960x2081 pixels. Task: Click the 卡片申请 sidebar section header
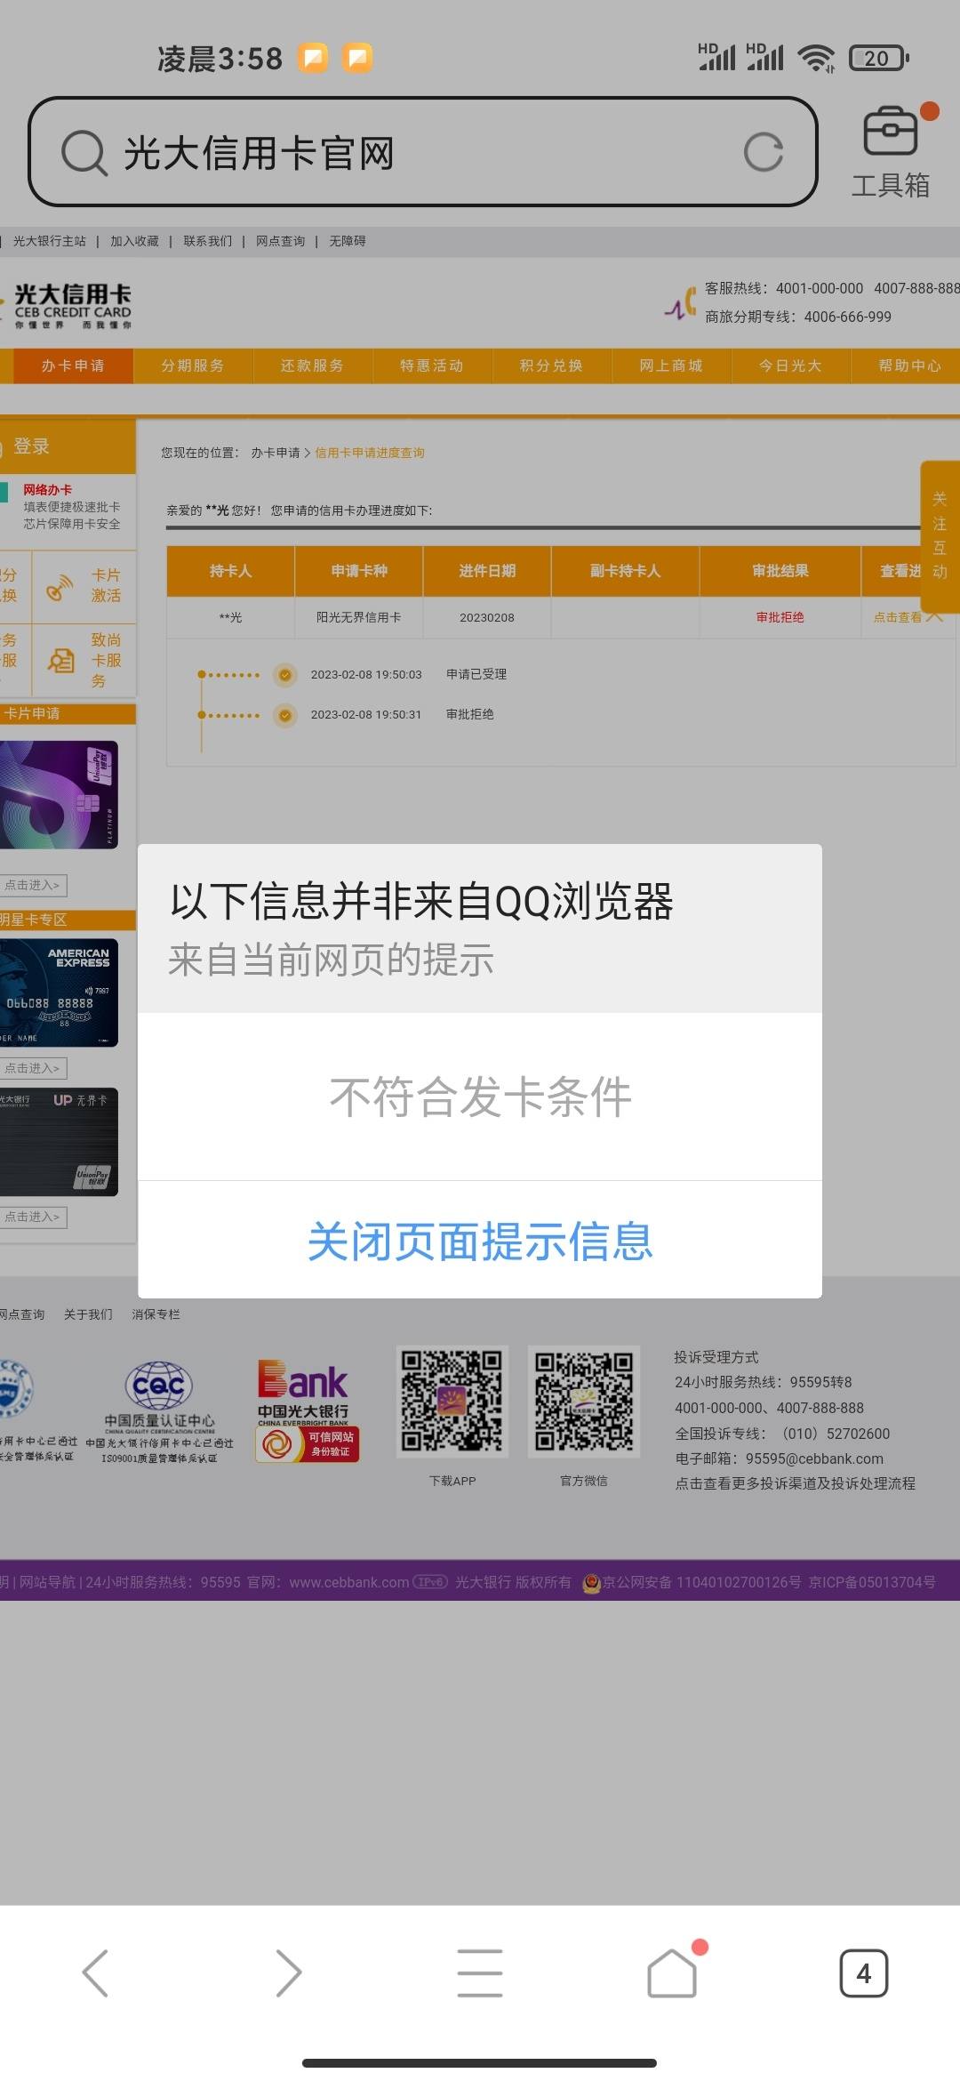[x=68, y=713]
